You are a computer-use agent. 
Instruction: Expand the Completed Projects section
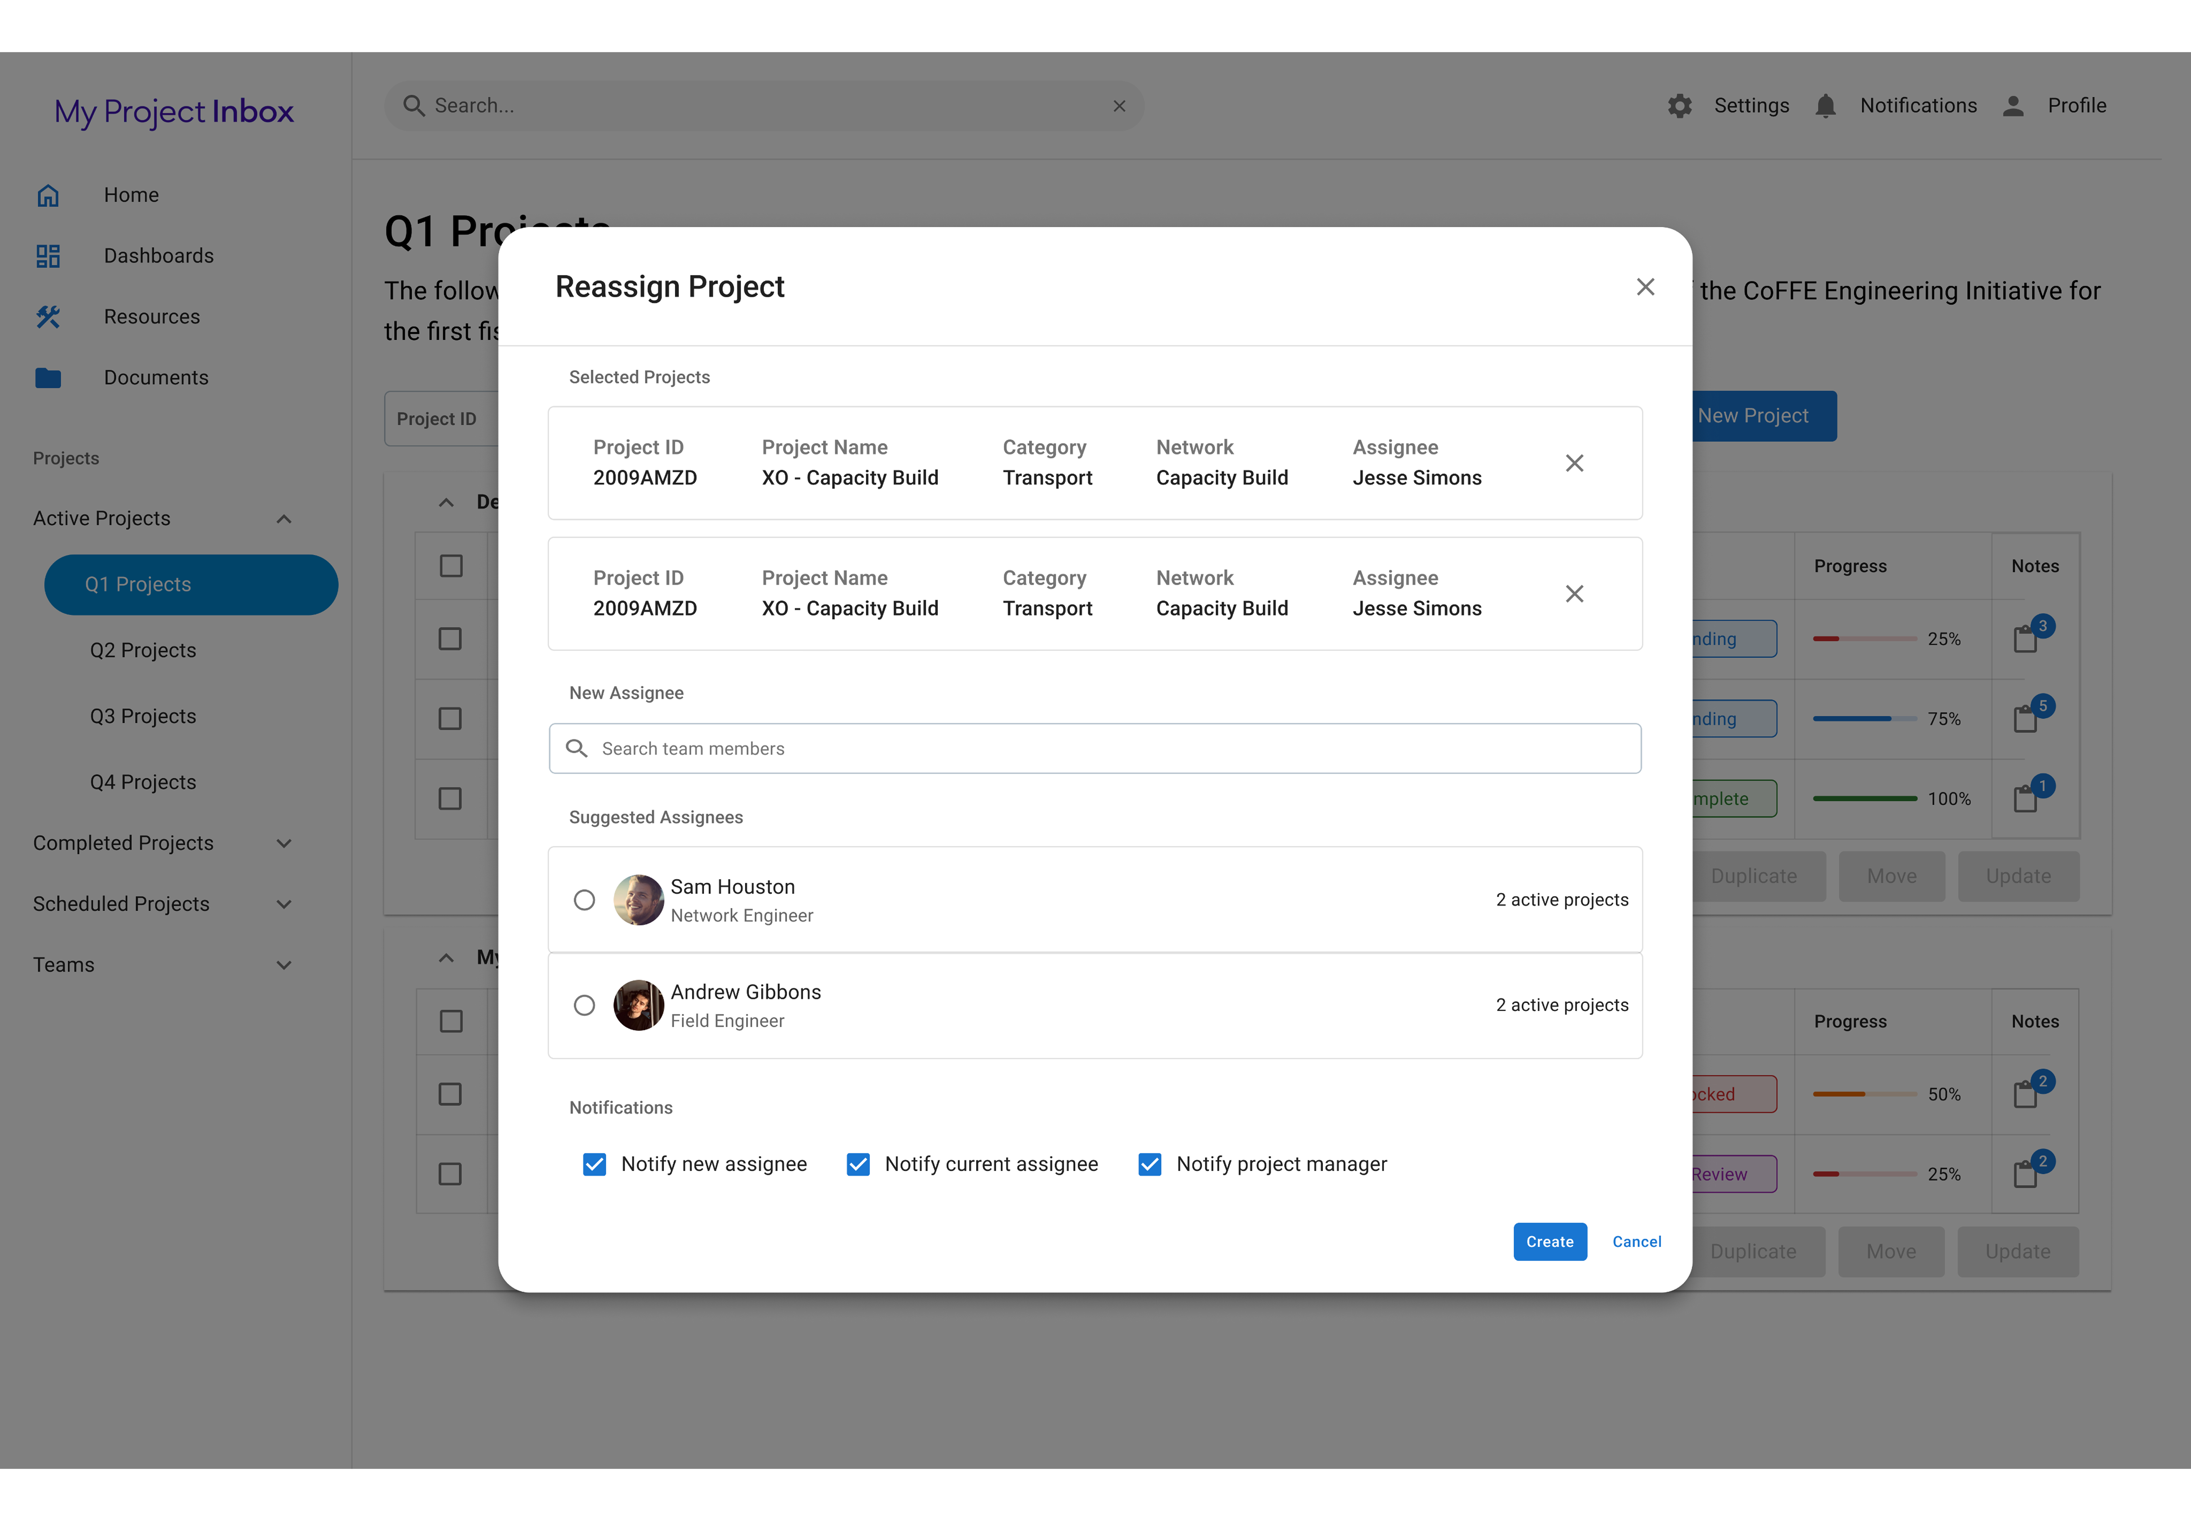click(x=284, y=844)
